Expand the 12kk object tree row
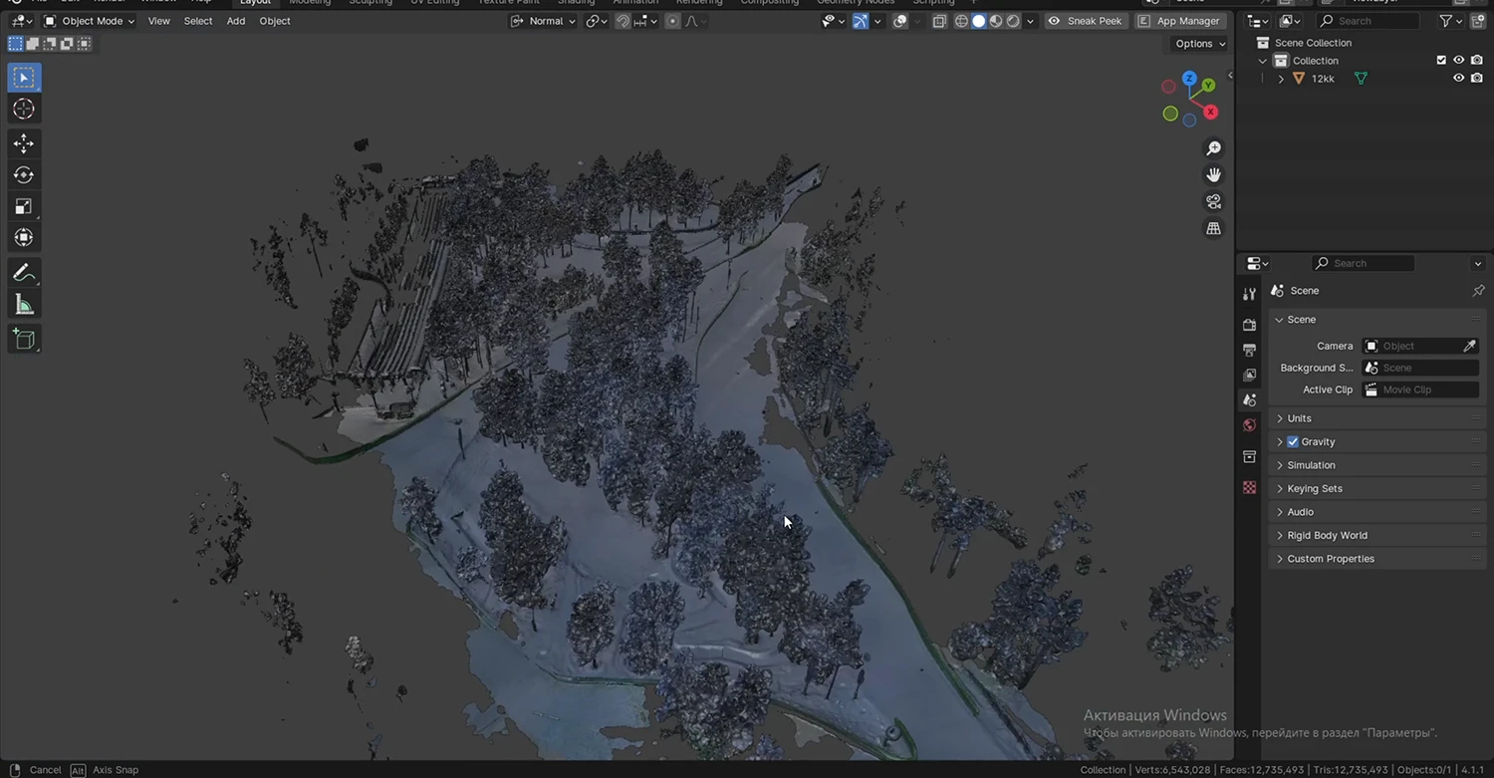This screenshot has height=778, width=1494. [1281, 79]
